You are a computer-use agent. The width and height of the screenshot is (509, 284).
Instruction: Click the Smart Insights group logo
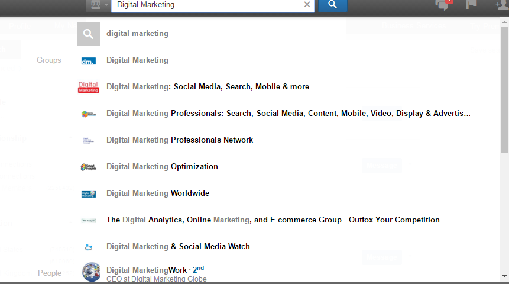click(x=89, y=167)
